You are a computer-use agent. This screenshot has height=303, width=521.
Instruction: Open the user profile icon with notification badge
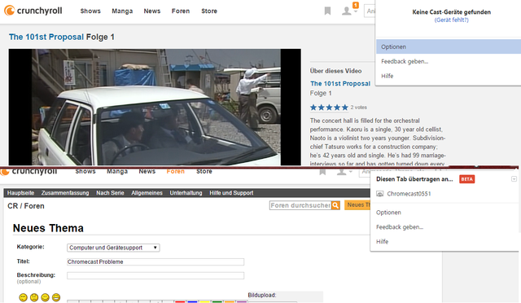[350, 10]
